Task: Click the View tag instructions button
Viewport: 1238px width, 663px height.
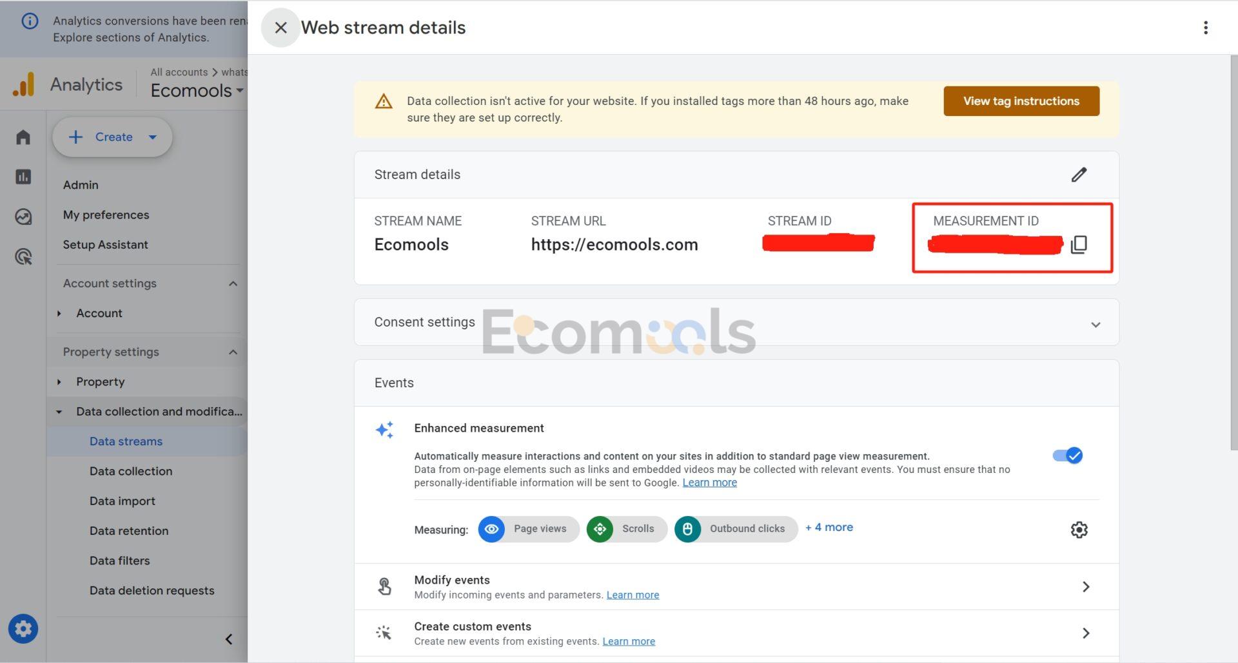Action: pos(1021,101)
